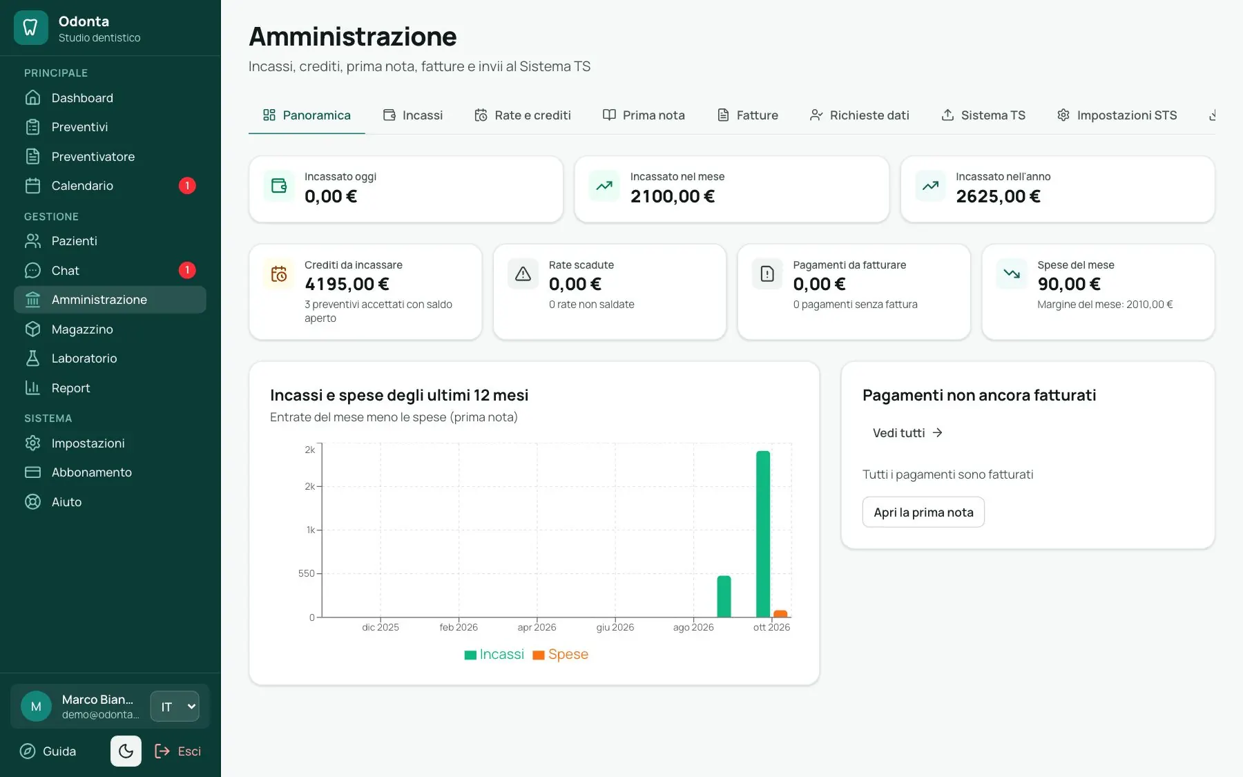The width and height of the screenshot is (1243, 777).
Task: Click the Crediti da incassare calendar icon
Action: point(279,274)
